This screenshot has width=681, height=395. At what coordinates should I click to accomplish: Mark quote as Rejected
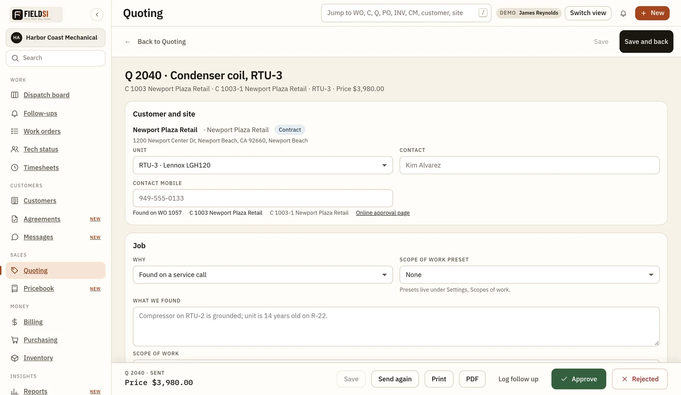640,379
